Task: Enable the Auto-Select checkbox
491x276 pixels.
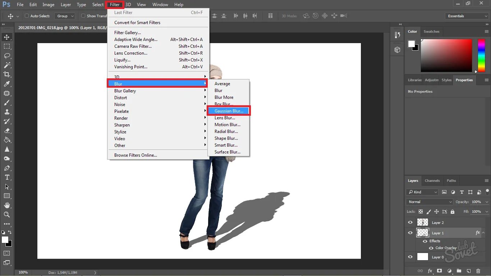Action: (27, 16)
